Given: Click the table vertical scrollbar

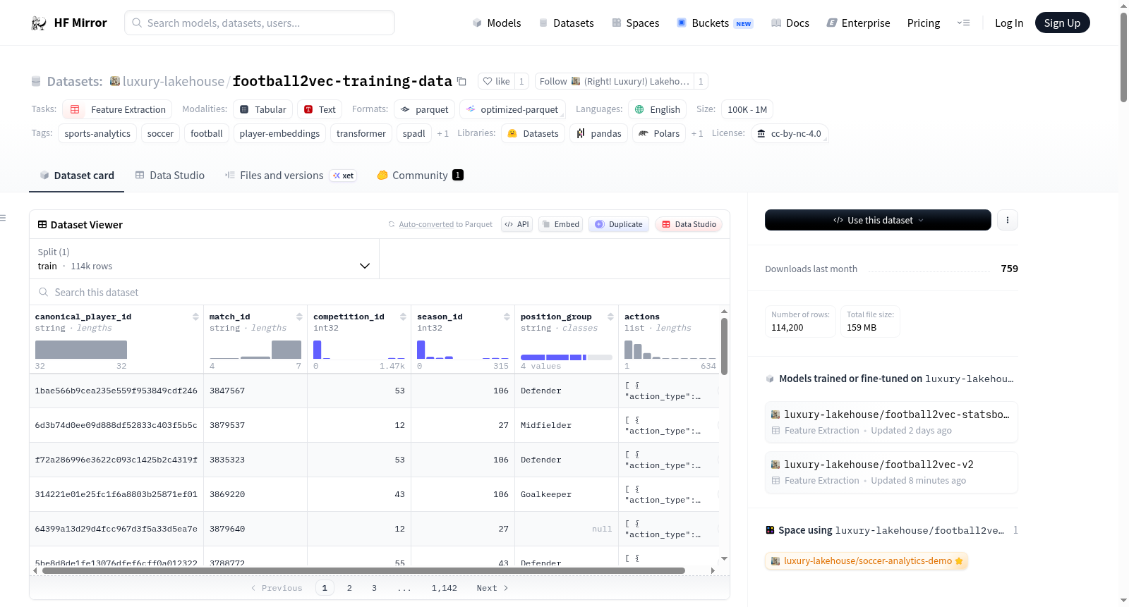Looking at the screenshot, I should pyautogui.click(x=724, y=345).
